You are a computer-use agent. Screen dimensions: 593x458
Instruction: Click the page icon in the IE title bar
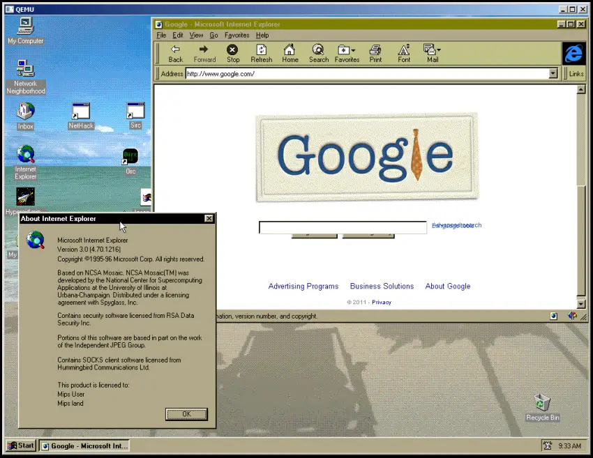[159, 24]
